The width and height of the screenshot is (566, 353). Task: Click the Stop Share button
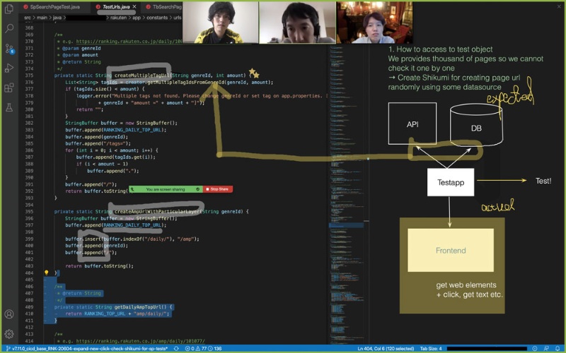coord(217,189)
